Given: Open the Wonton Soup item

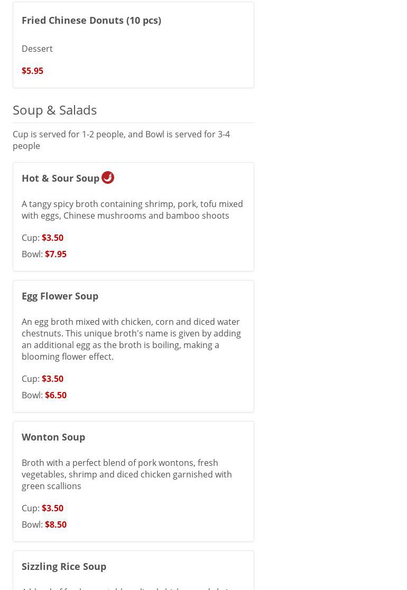Looking at the screenshot, I should point(53,437).
